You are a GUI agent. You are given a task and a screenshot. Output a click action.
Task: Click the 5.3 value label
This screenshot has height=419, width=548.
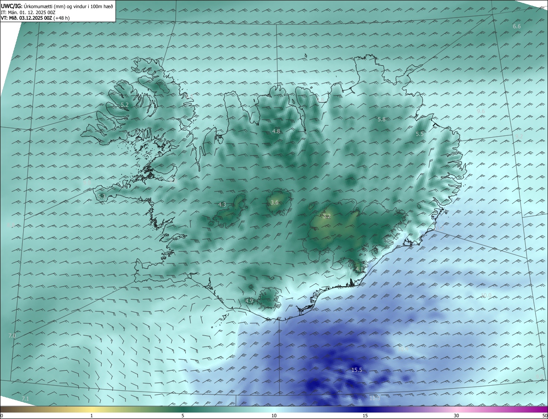101,196
